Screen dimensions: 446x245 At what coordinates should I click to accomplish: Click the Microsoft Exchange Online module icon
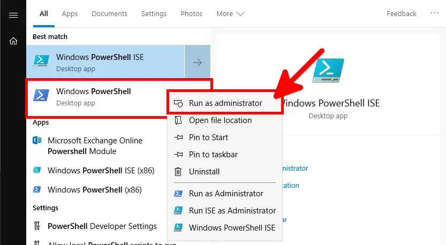[37, 140]
